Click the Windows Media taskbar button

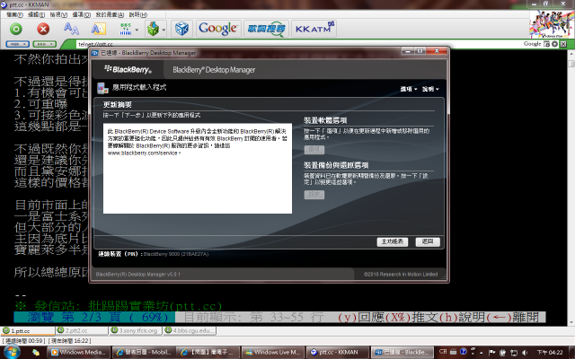pyautogui.click(x=78, y=352)
